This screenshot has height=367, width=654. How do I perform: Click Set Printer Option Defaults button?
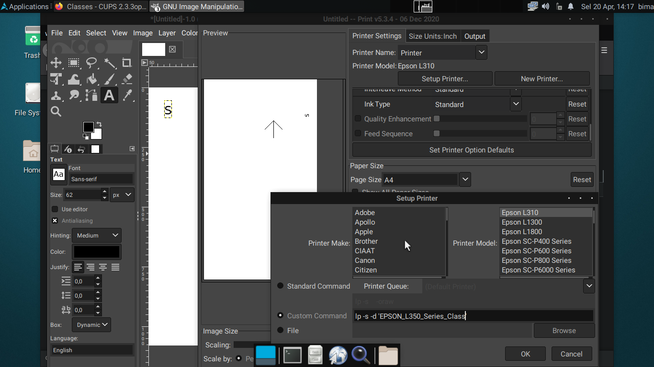click(472, 150)
